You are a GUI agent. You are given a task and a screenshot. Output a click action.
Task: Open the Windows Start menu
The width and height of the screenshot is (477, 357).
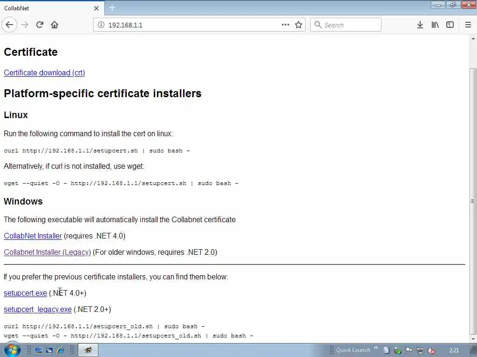(x=12, y=350)
